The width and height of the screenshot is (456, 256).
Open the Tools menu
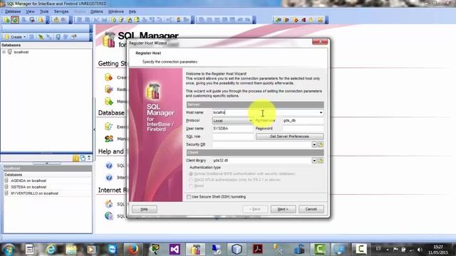click(x=44, y=11)
